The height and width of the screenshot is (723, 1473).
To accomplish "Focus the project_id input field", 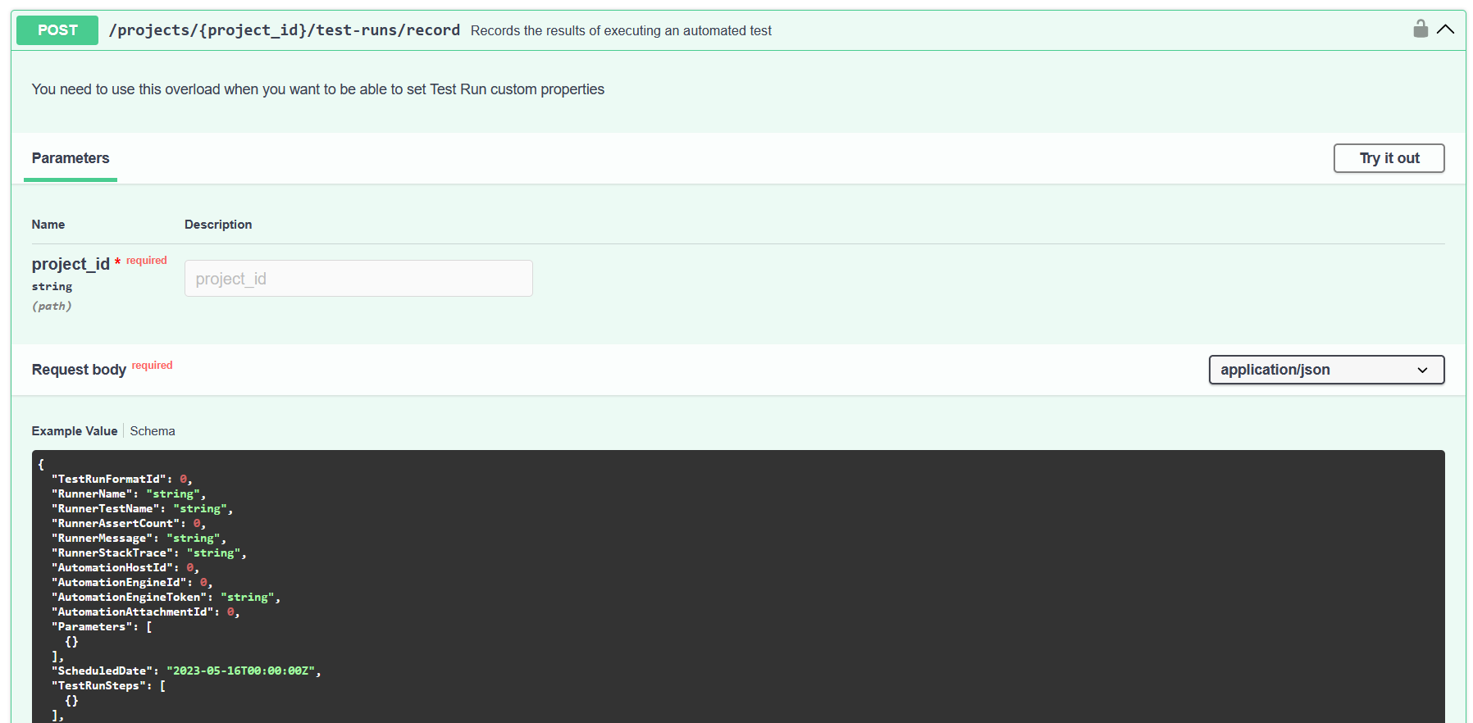I will click(x=358, y=279).
